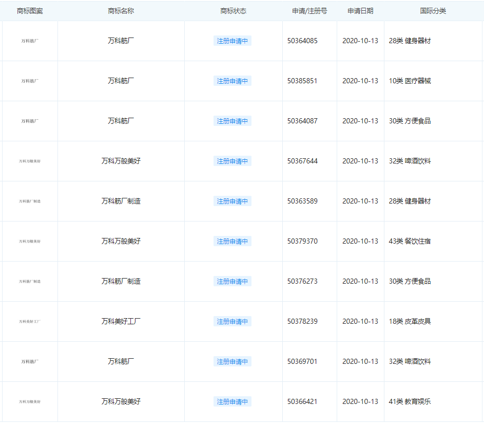Click the 申请日期 column header

[x=360, y=11]
